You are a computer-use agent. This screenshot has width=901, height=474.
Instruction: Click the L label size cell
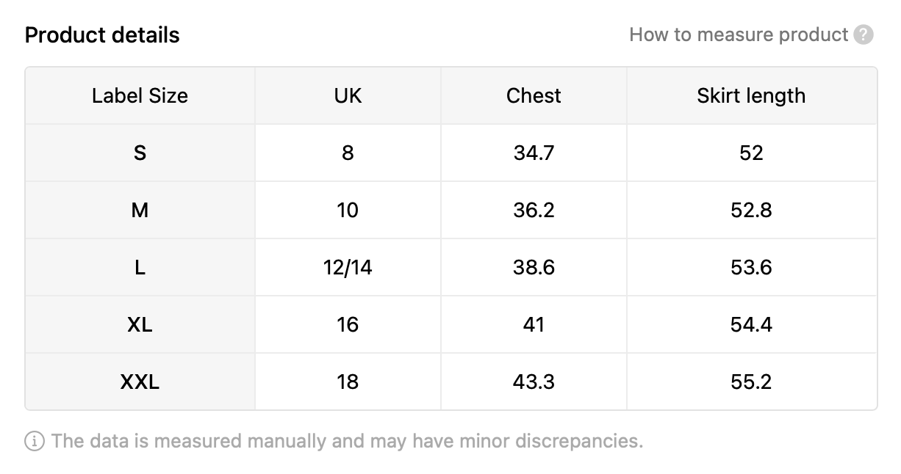coord(140,267)
